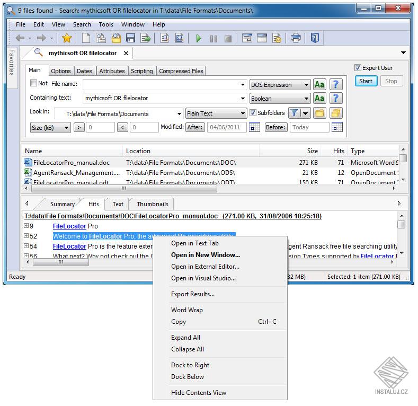Screen dimensions: 418x406
Task: Toggle the Expert User checkbox
Action: click(x=358, y=68)
